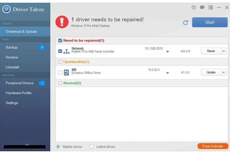This screenshot has width=230, height=153.
Task: Click the version number 10.1.505.2015
Action: [x=153, y=49]
